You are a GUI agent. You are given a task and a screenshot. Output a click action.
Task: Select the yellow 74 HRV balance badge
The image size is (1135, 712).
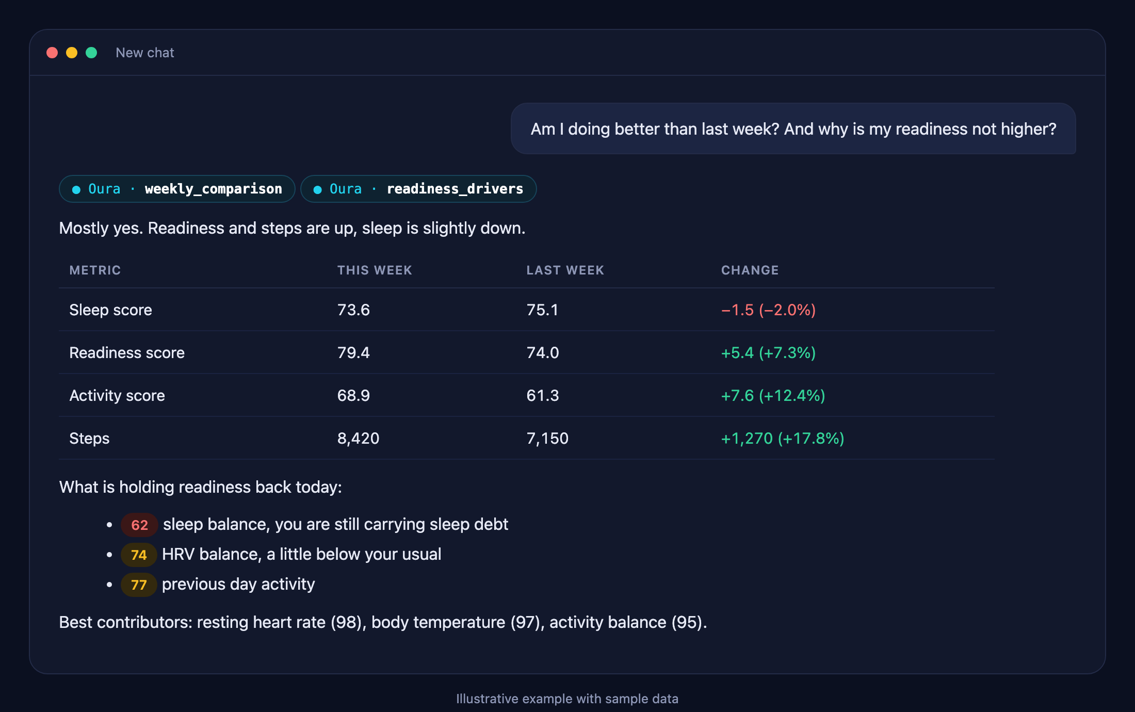pyautogui.click(x=139, y=555)
